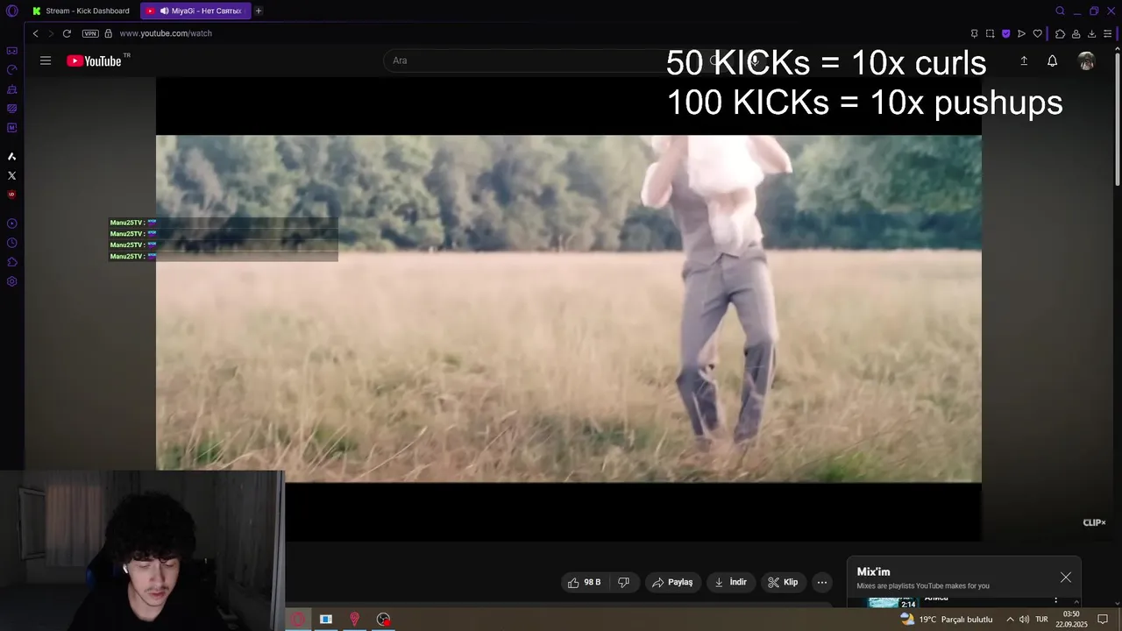Open the GX Cleaner sidebar icon
Viewport: 1122px width, 631px height.
point(11,89)
